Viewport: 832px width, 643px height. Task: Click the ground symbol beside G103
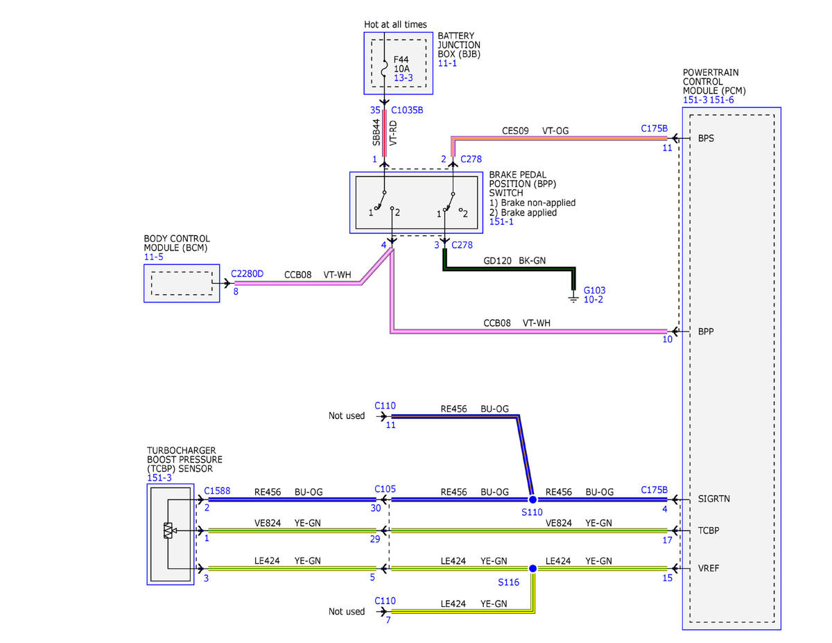pyautogui.click(x=573, y=297)
